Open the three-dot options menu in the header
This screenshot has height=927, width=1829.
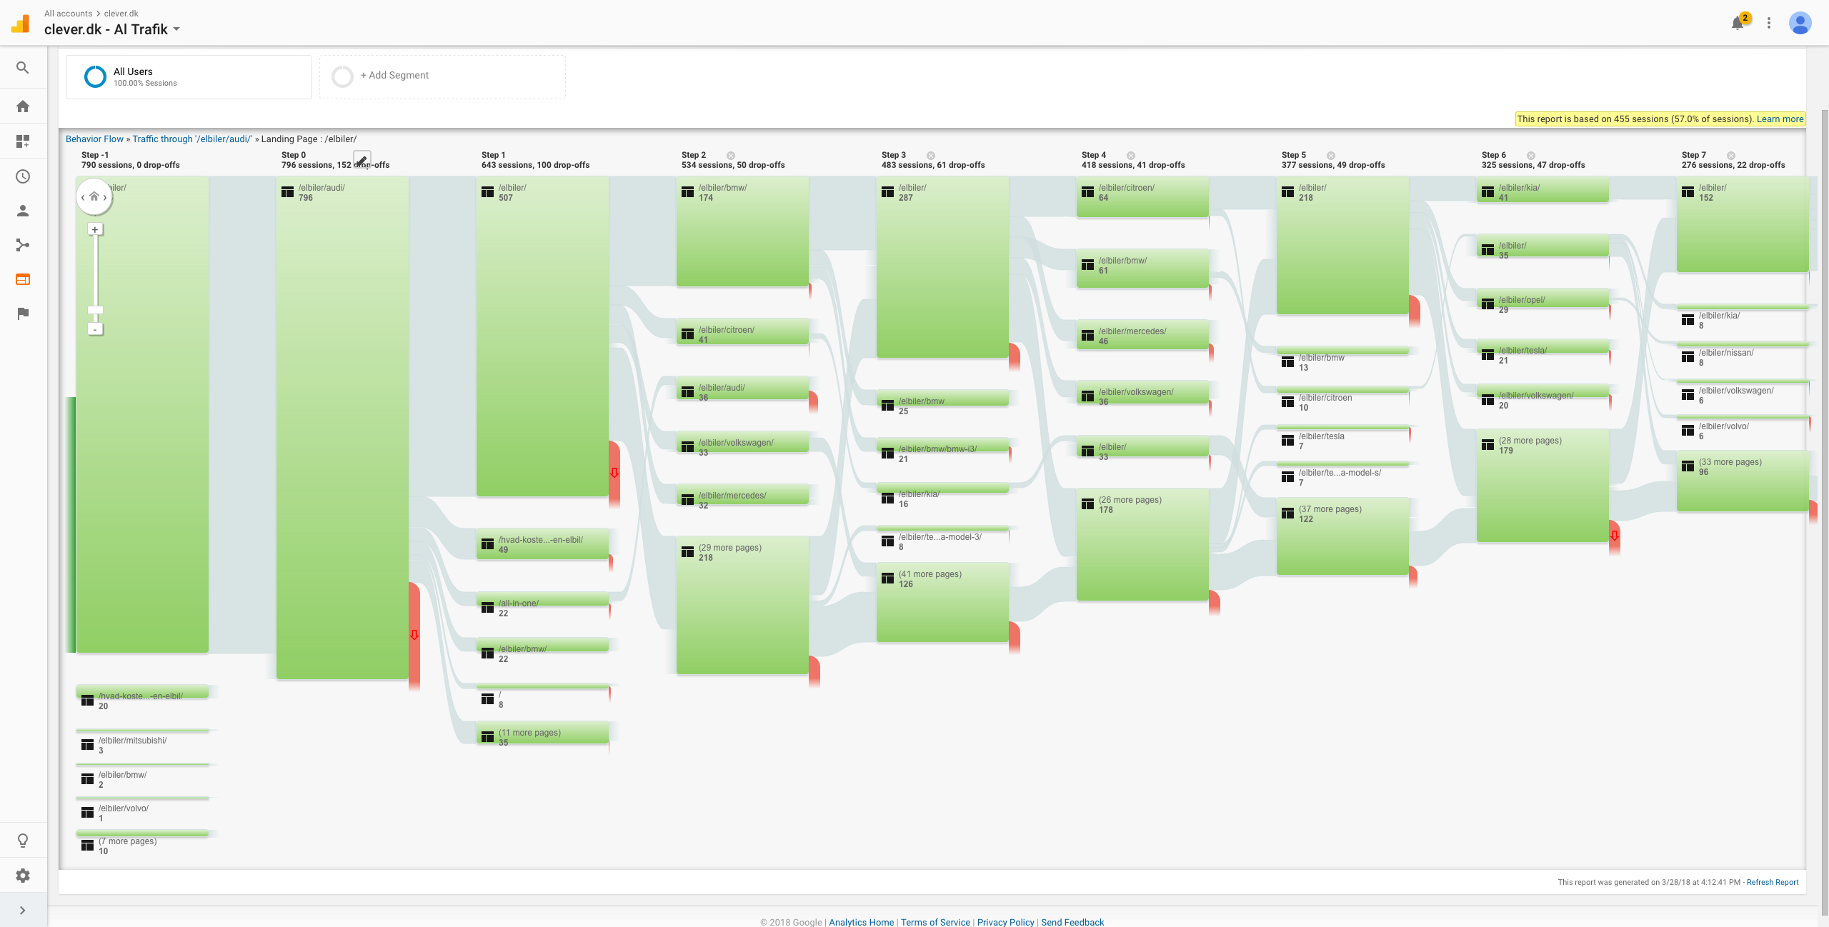click(1769, 24)
